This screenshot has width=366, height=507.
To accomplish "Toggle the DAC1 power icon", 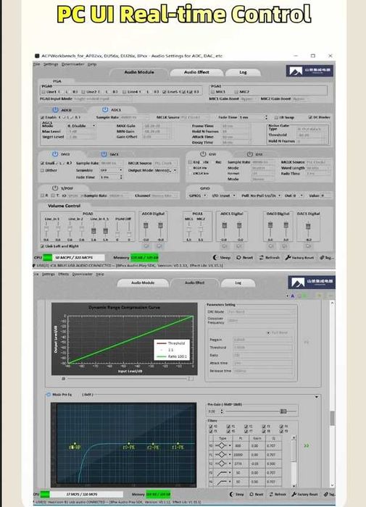I will pos(104,154).
